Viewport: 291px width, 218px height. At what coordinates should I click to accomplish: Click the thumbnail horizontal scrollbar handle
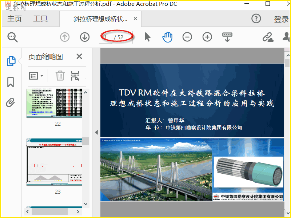pyautogui.click(x=49, y=211)
